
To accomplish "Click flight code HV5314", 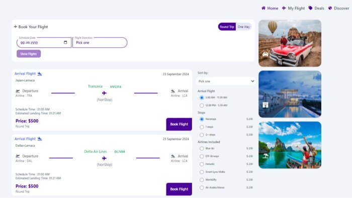I will coord(116,87).
